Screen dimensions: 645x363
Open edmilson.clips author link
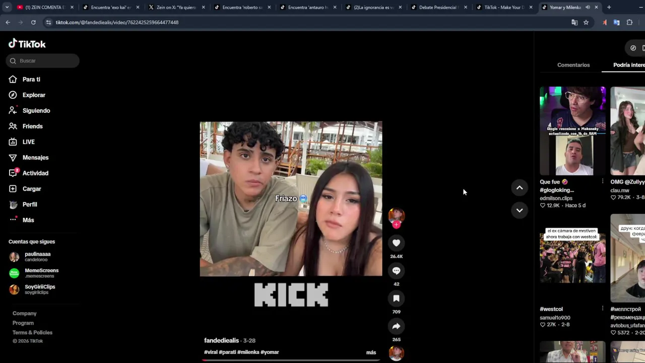tap(556, 198)
